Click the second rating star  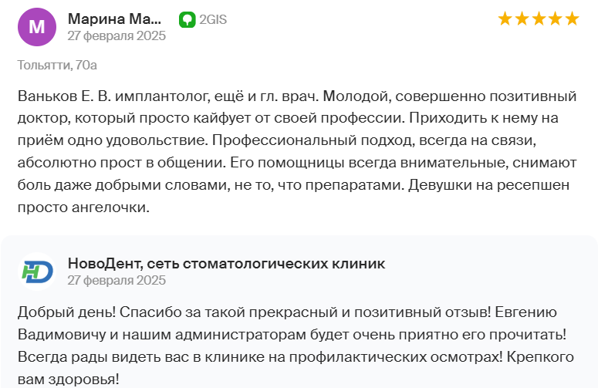pos(522,19)
